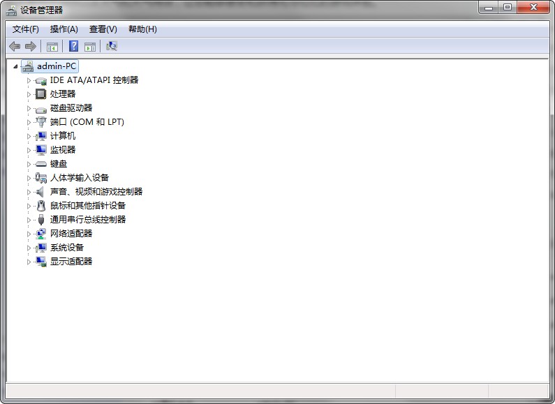555x404 pixels.
Task: Click the display adapter icon
Action: point(41,262)
